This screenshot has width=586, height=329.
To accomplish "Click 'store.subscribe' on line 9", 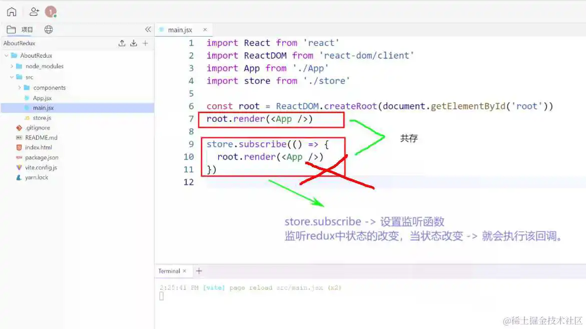I will click(x=246, y=144).
